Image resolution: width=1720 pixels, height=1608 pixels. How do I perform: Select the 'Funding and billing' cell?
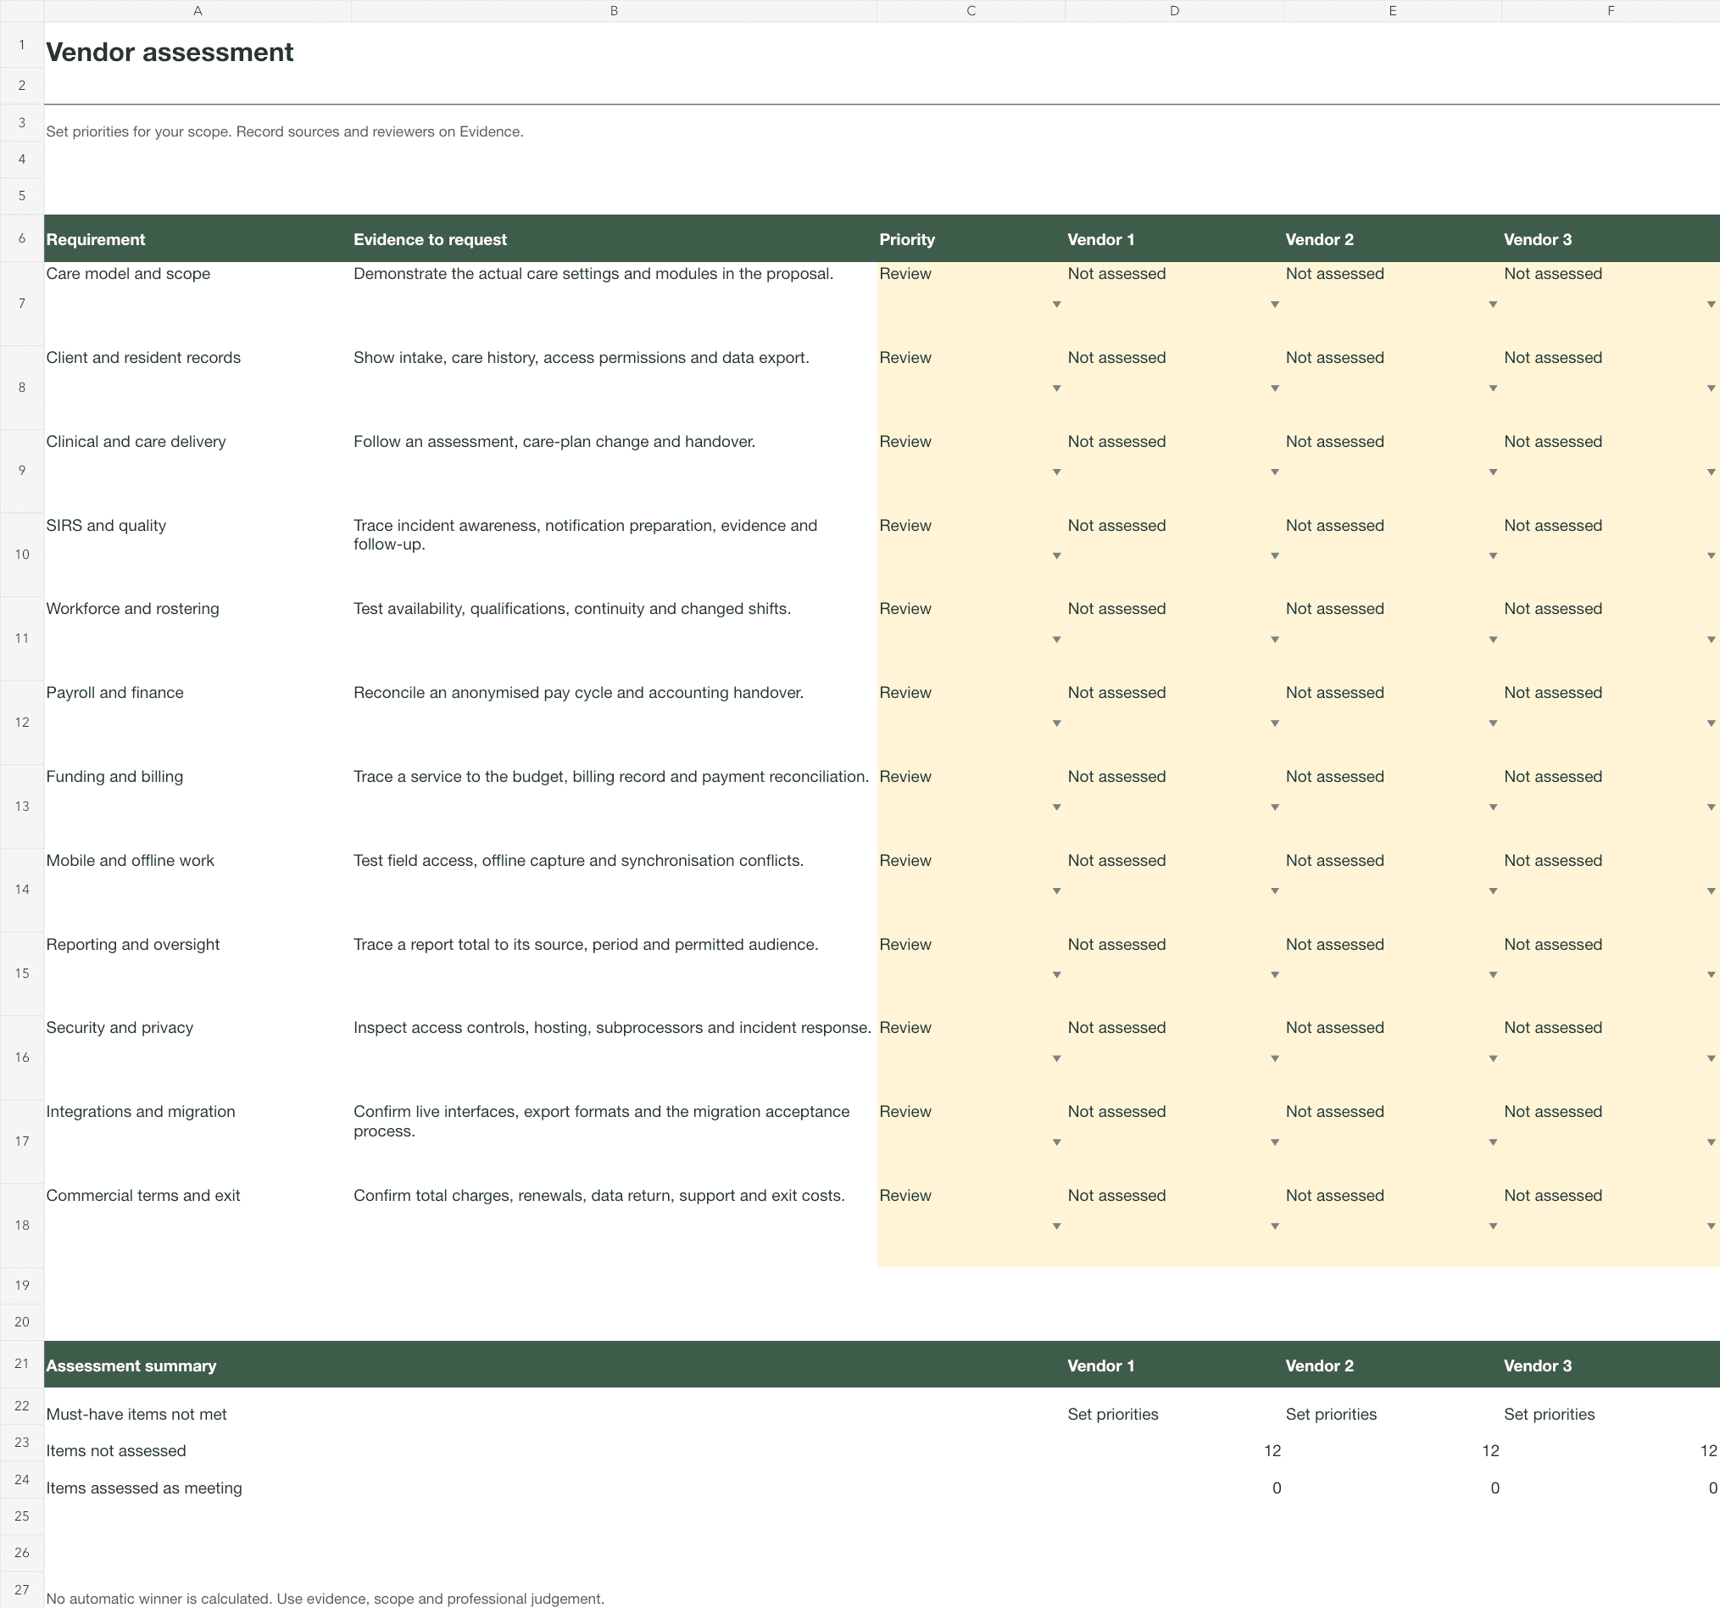point(198,807)
